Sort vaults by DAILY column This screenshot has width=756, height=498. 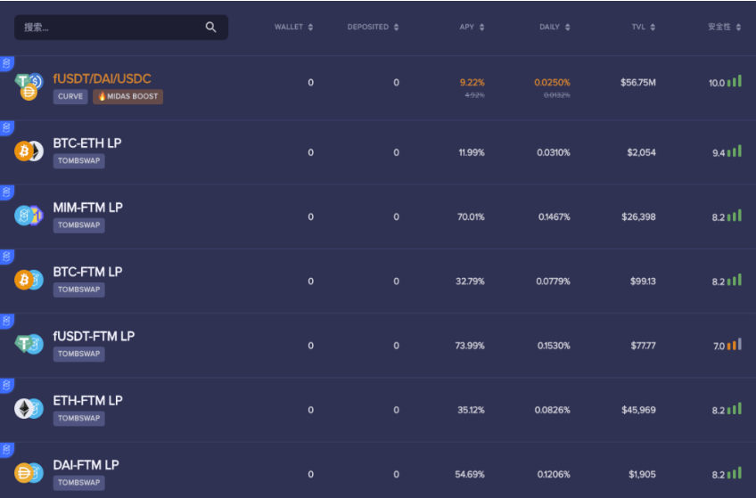coord(555,27)
